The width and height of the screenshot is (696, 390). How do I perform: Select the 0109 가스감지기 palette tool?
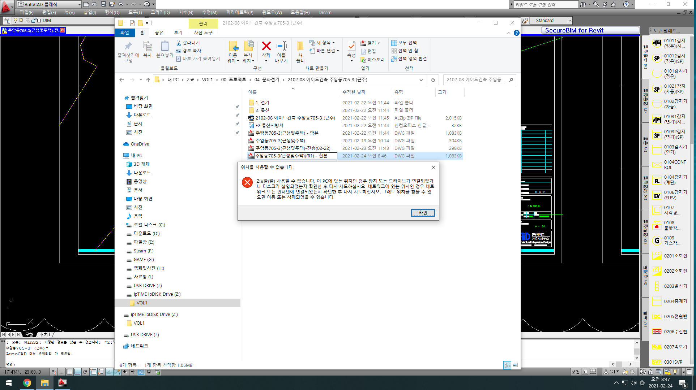[x=670, y=241]
